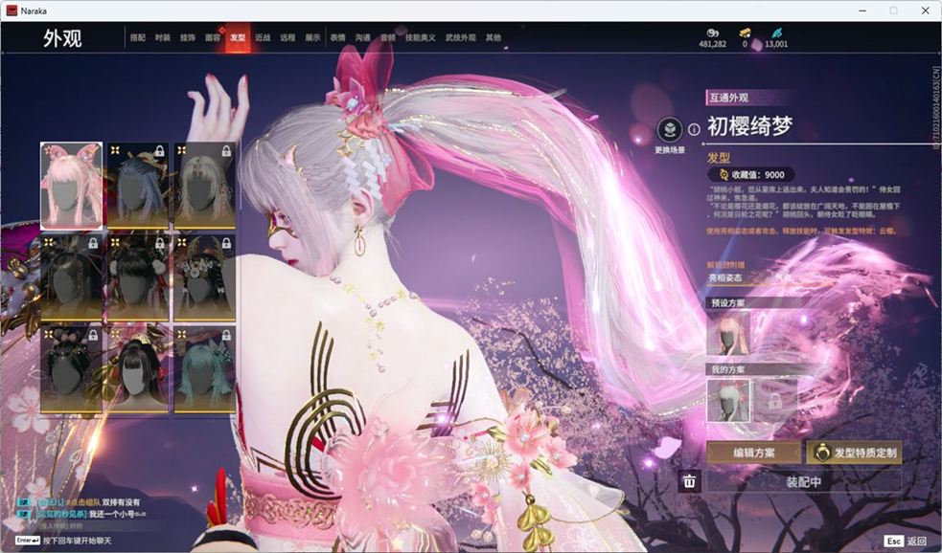This screenshot has width=942, height=553.
Task: Switch to the 搭配 tab
Action: (138, 37)
